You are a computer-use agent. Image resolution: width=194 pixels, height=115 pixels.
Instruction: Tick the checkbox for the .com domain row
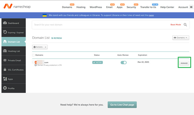tap(33, 62)
